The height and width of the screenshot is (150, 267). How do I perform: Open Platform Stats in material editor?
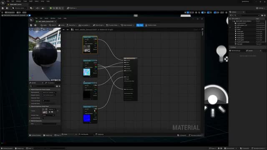[x=151, y=25]
